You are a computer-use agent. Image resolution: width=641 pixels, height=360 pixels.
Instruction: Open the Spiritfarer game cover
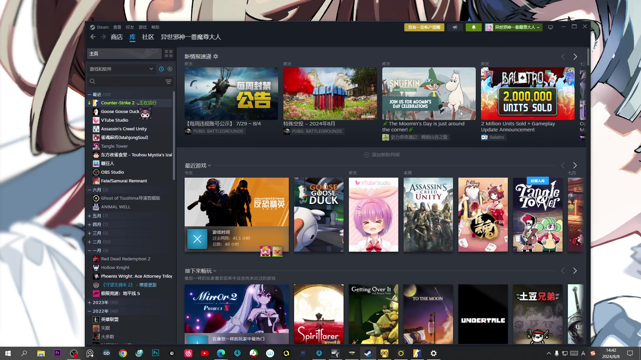[x=318, y=314]
